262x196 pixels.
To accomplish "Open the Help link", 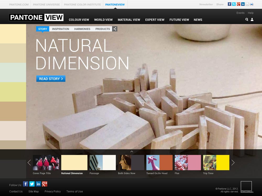I will 251,13.
